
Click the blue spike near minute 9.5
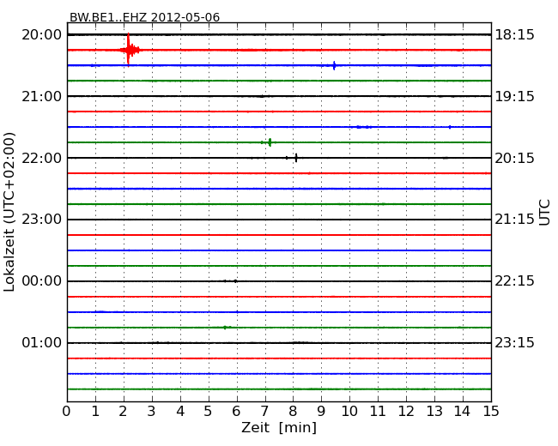[x=334, y=65]
